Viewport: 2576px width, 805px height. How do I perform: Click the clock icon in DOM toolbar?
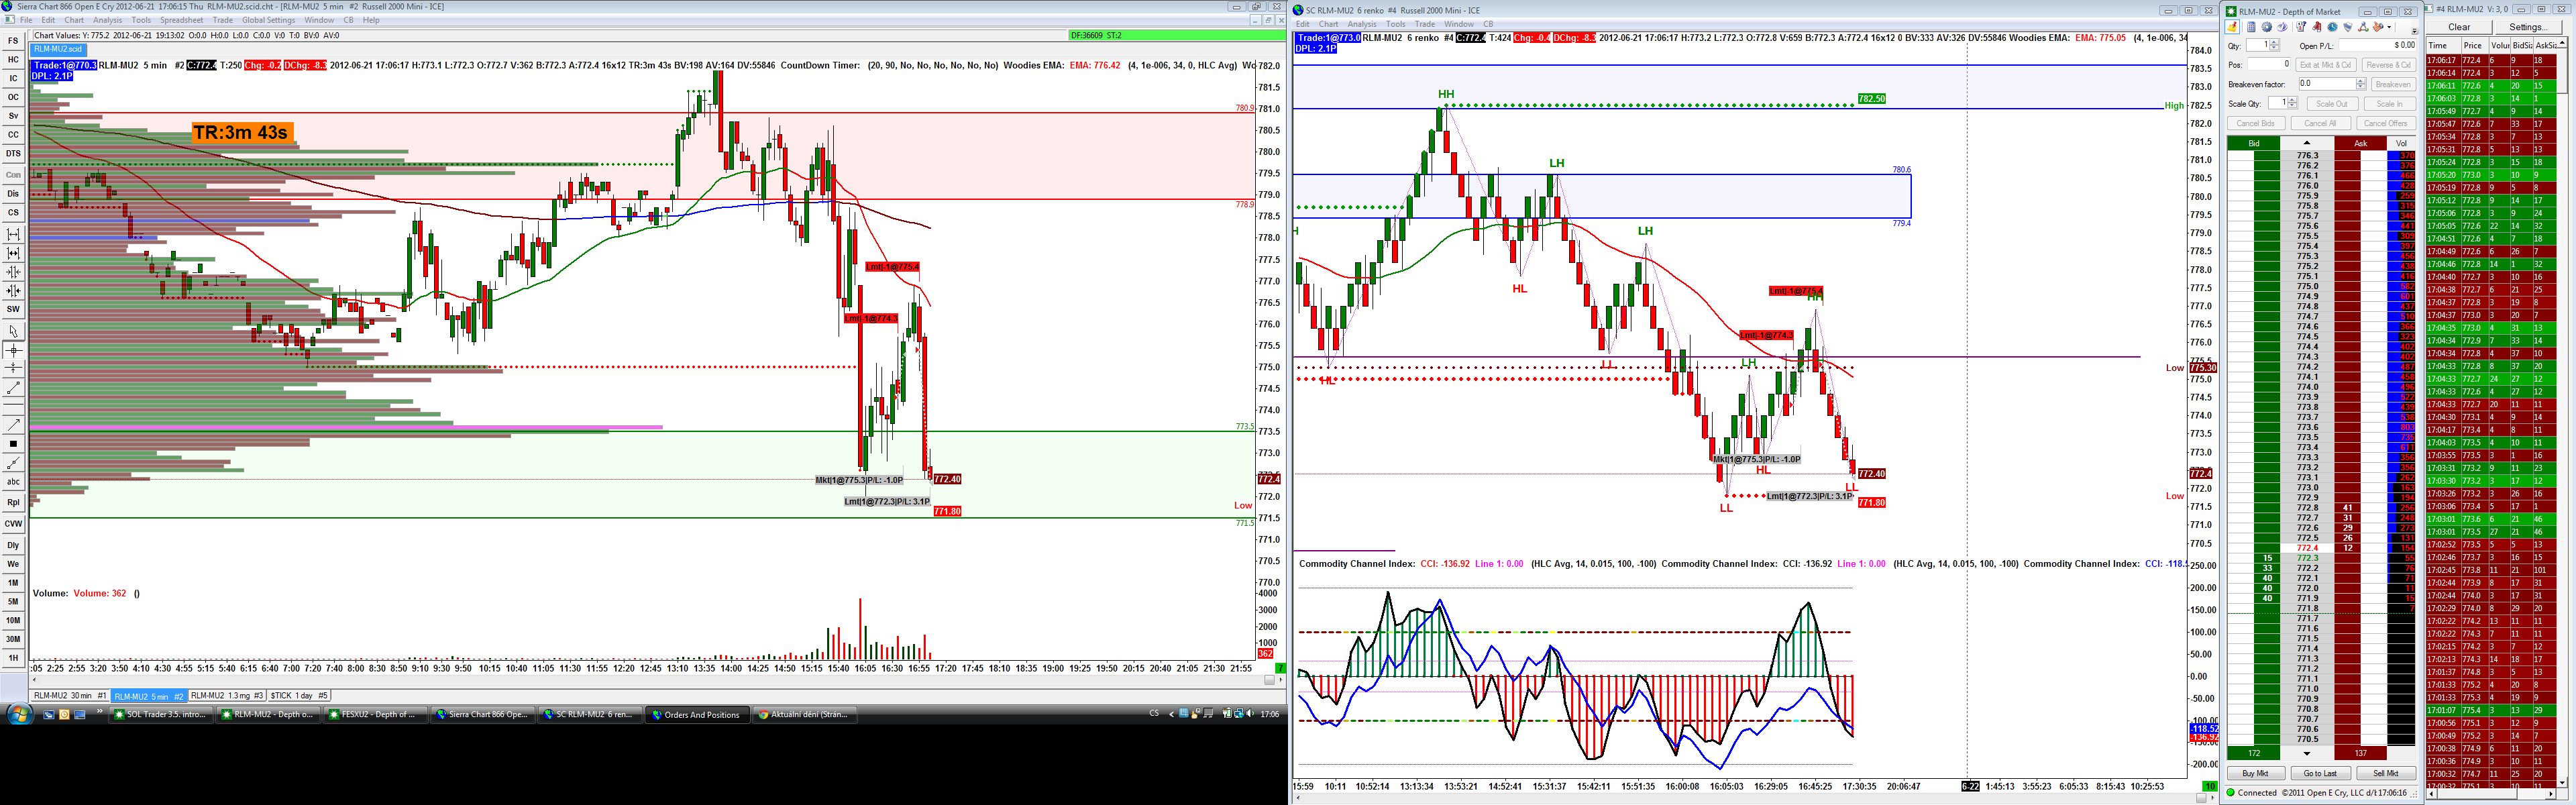pos(2333,27)
